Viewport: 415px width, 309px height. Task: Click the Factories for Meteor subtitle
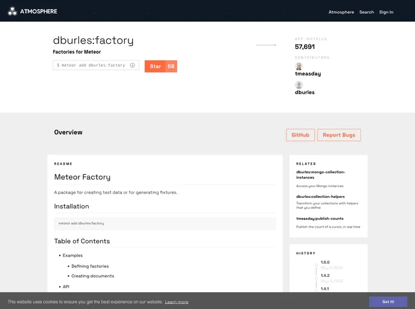[77, 52]
